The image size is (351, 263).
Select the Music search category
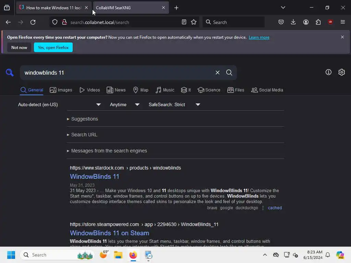pyautogui.click(x=165, y=90)
